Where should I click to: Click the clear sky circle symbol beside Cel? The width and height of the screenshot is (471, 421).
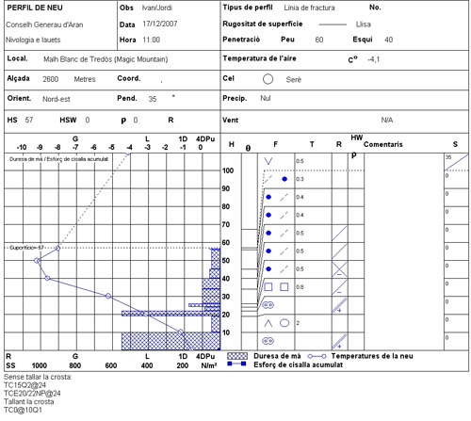pos(268,79)
